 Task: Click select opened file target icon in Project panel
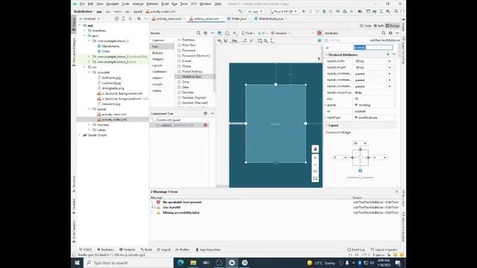tap(116, 19)
